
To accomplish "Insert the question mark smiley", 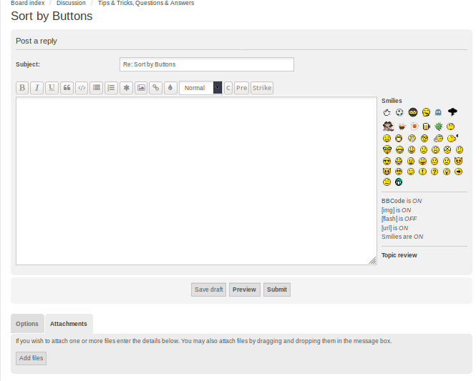I will 434,172.
